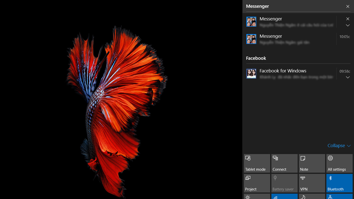Viewport: 354px width, 199px height.
Task: Toggle the Wi-Fi tile
Action: coord(284,197)
